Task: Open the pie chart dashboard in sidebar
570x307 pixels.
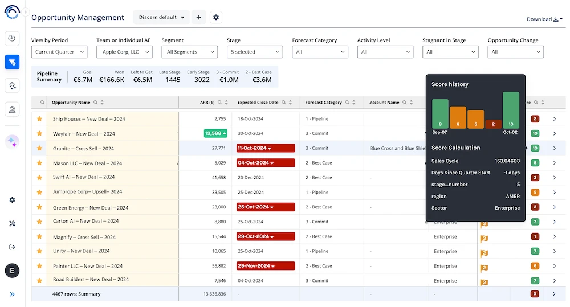Action: point(12,39)
